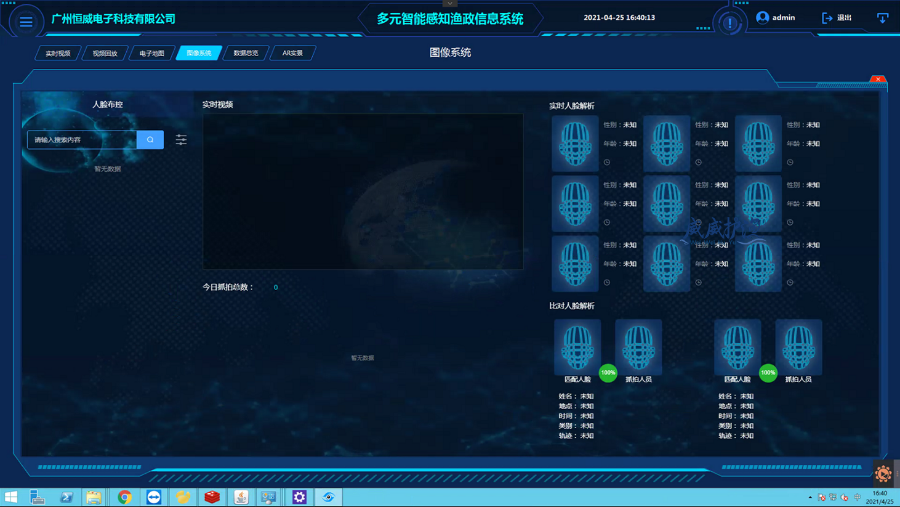Click the exclamation alert icon
This screenshot has width=900, height=507.
(x=729, y=23)
